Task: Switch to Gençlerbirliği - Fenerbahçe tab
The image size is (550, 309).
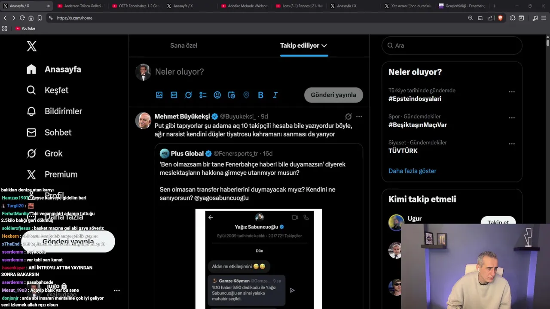Action: tap(462, 6)
